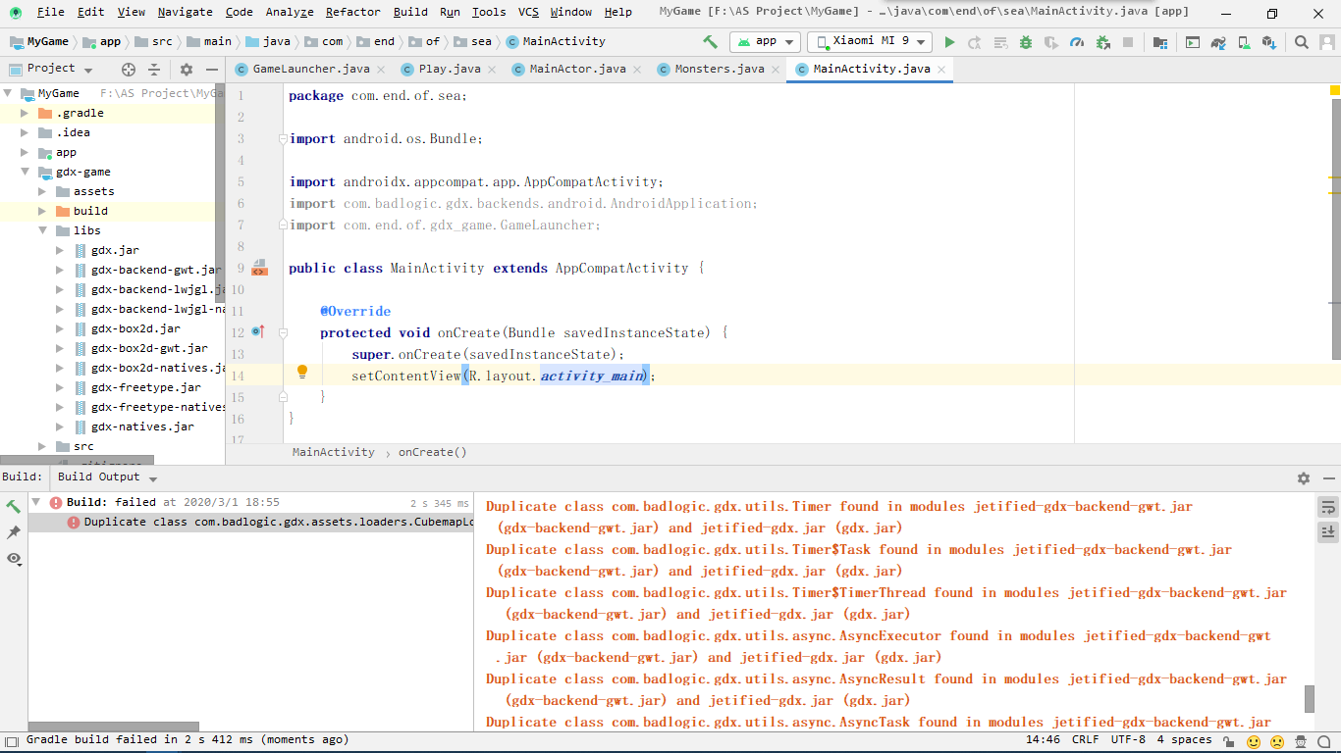Toggle pin tab in Build panel
Viewport: 1341px width, 753px height.
[14, 532]
